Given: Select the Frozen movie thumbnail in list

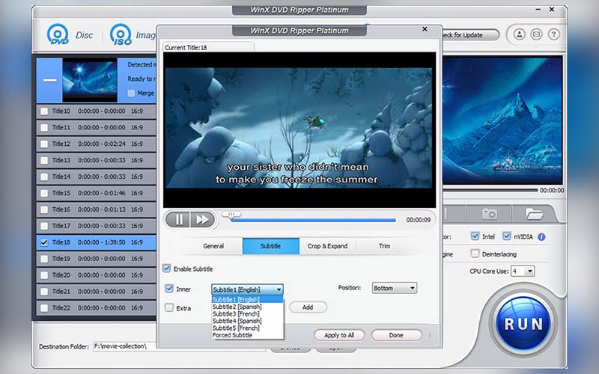Looking at the screenshot, I should click(90, 79).
